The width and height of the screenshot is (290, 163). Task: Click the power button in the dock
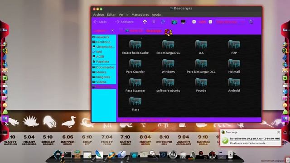[173, 154]
